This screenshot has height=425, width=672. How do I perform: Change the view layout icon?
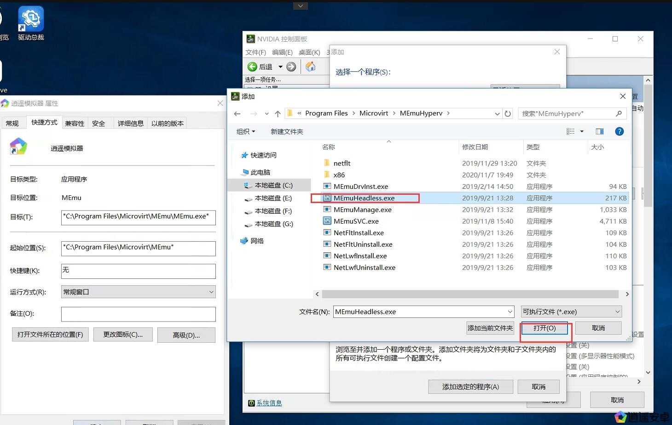pos(571,131)
